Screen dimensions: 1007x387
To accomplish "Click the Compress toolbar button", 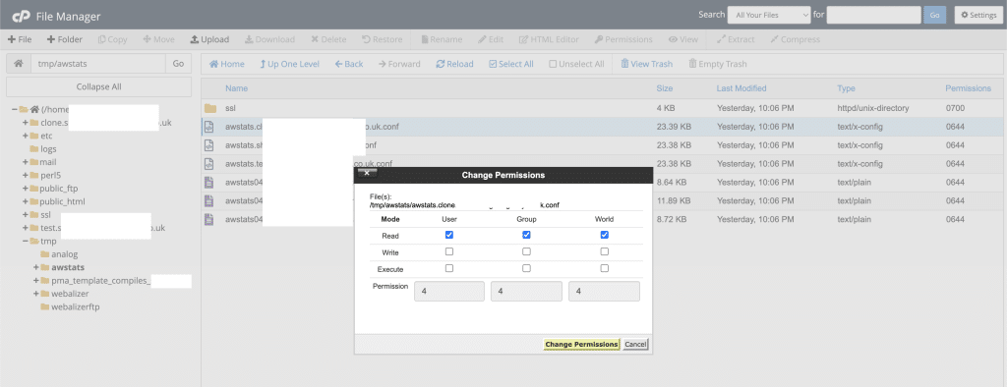I will tap(795, 39).
